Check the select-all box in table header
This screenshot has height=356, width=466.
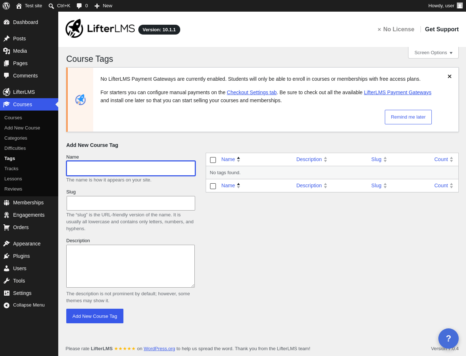pyautogui.click(x=213, y=160)
